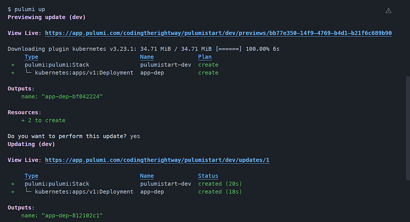Click the Type header in update table

pos(32,176)
